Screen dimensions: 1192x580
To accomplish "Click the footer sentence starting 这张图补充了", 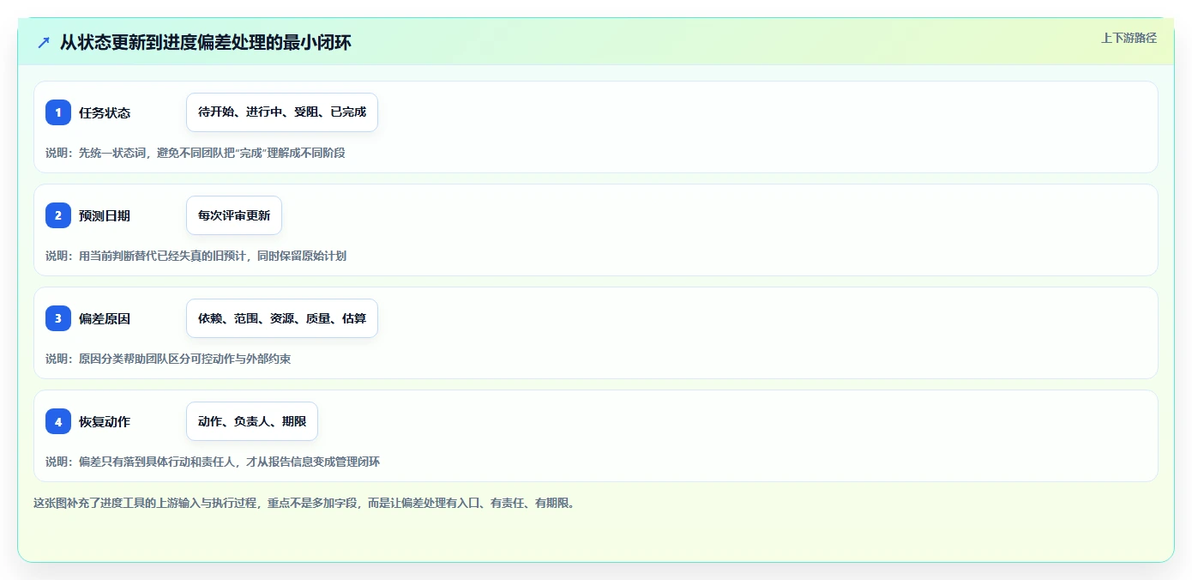I will [304, 503].
